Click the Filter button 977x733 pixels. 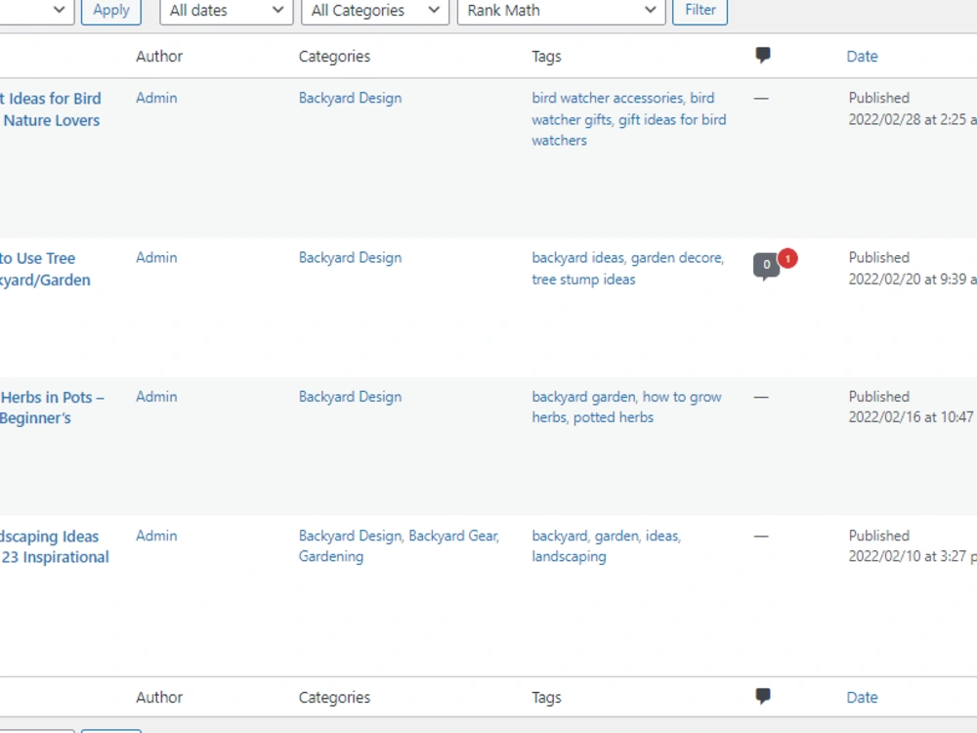click(700, 11)
